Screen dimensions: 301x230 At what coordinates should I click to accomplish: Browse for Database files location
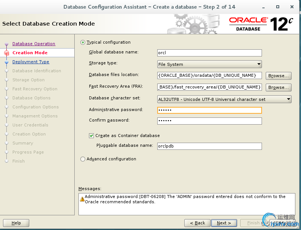coord(278,76)
